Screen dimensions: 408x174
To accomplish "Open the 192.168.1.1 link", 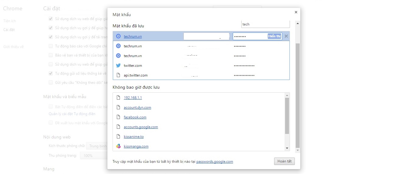I will coord(133,98).
